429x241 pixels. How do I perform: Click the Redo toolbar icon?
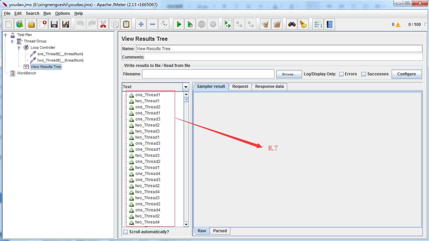coord(92,24)
